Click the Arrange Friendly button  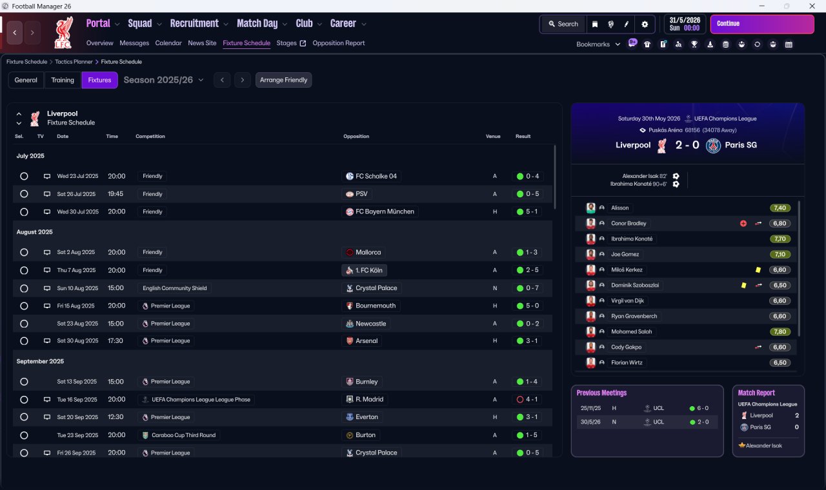tap(284, 80)
